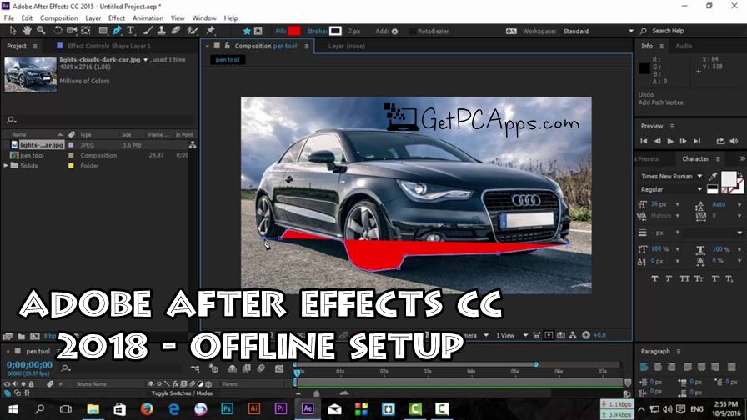The width and height of the screenshot is (747, 420).
Task: Toggle the timeline lock column switch
Action: [32, 384]
